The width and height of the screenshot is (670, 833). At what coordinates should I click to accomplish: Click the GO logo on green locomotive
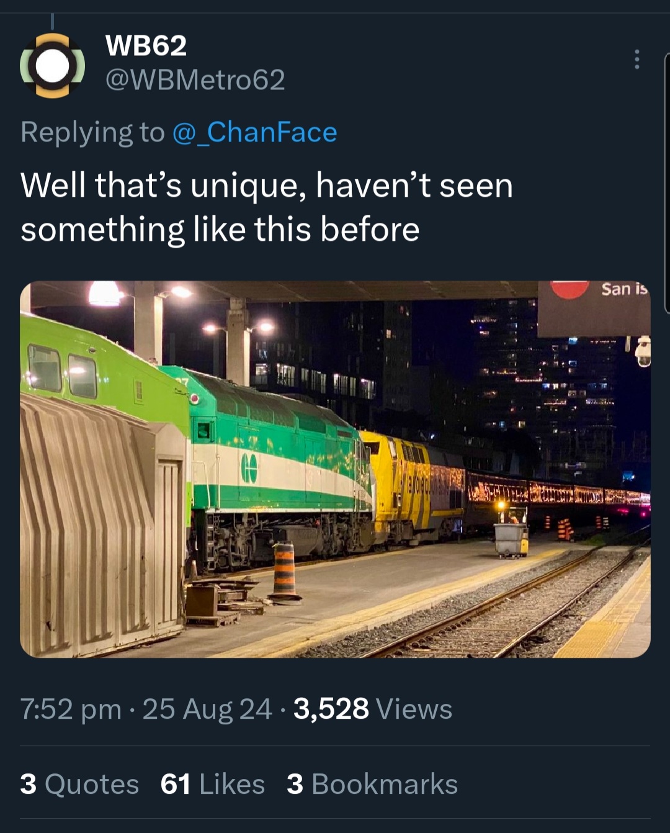coord(249,467)
